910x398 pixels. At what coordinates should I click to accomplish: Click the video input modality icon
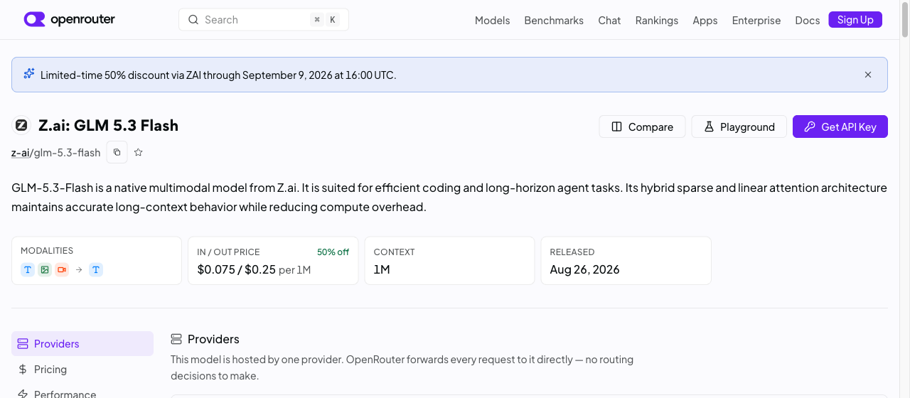tap(62, 269)
